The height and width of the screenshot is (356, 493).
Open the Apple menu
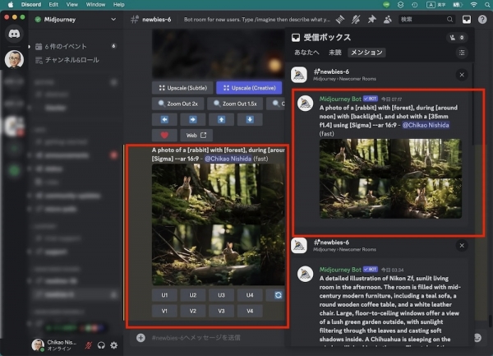coord(11,4)
